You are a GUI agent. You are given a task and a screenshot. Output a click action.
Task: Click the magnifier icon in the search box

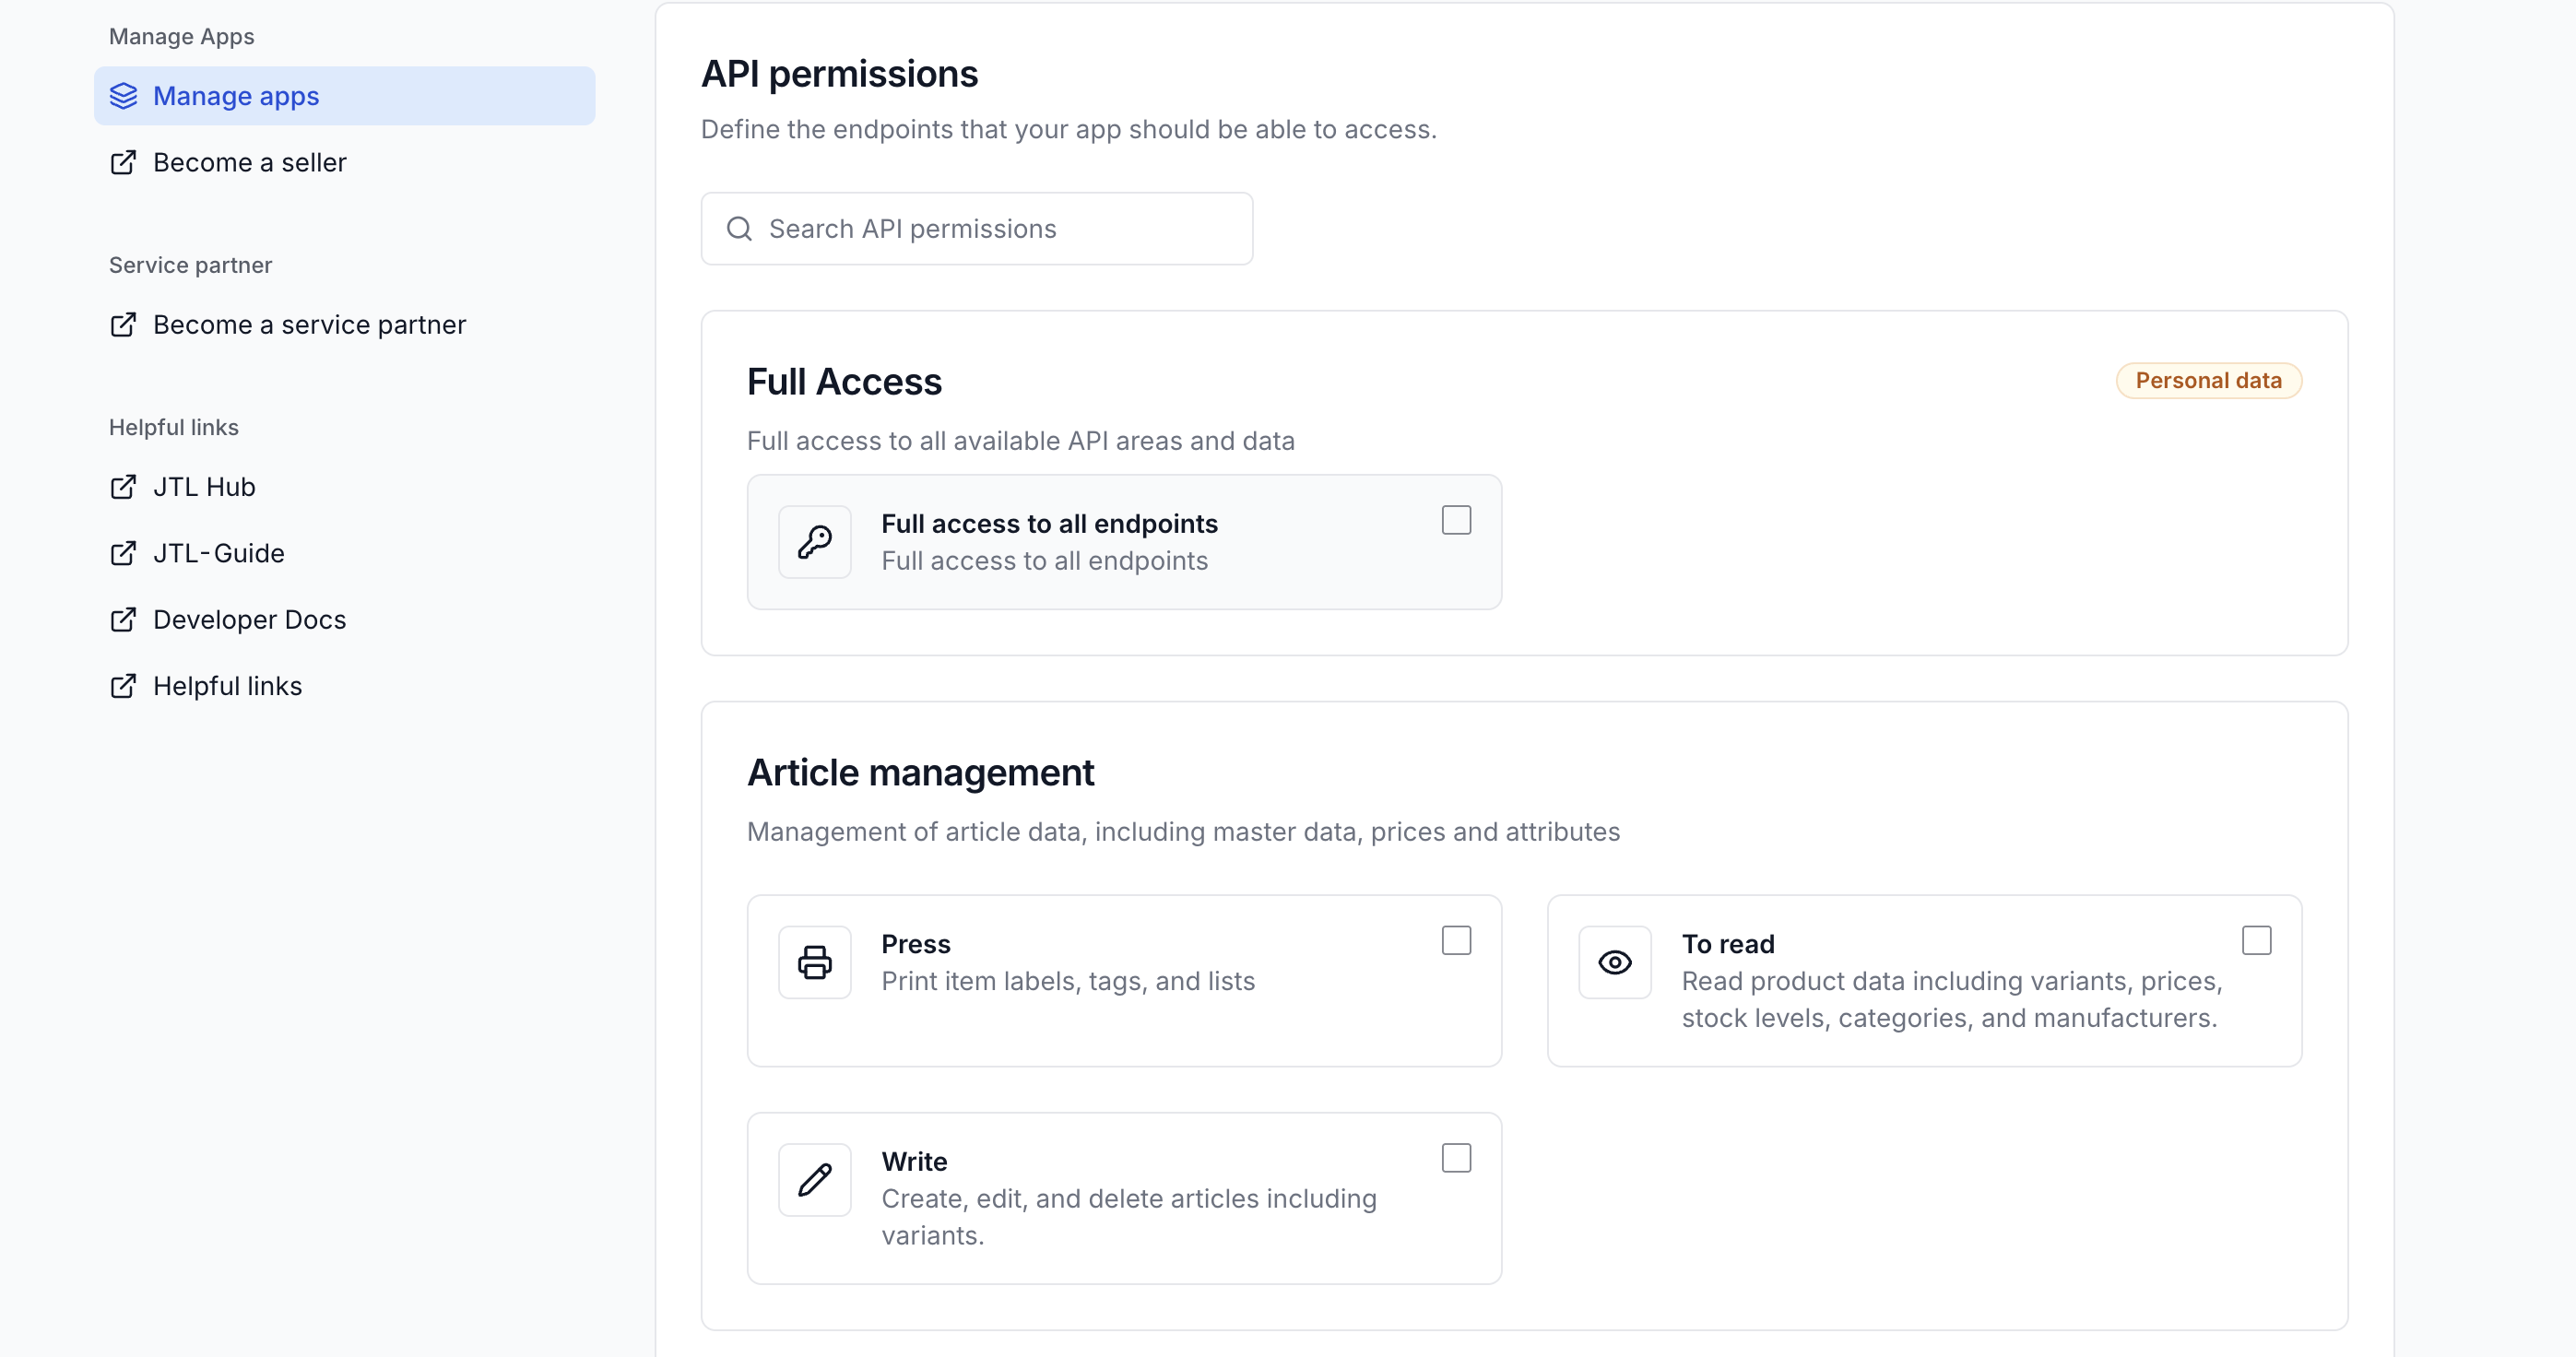pos(739,229)
